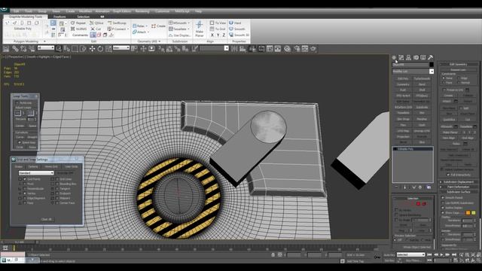Open the Display command panel tab
Image resolution: width=482 pixels, height=271 pixels.
coord(423,57)
